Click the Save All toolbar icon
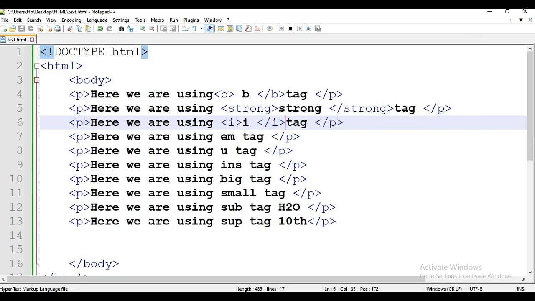The width and height of the screenshot is (535, 301). (31, 28)
